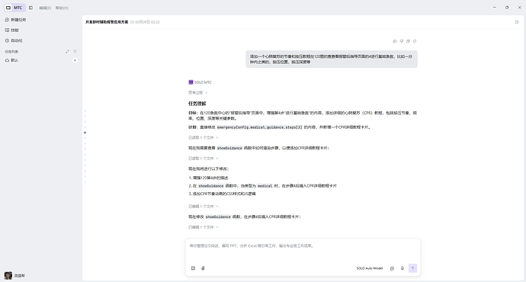Image resolution: width=526 pixels, height=282 pixels.
Task: Click the first icon at input box bottom-left
Action: (x=193, y=268)
